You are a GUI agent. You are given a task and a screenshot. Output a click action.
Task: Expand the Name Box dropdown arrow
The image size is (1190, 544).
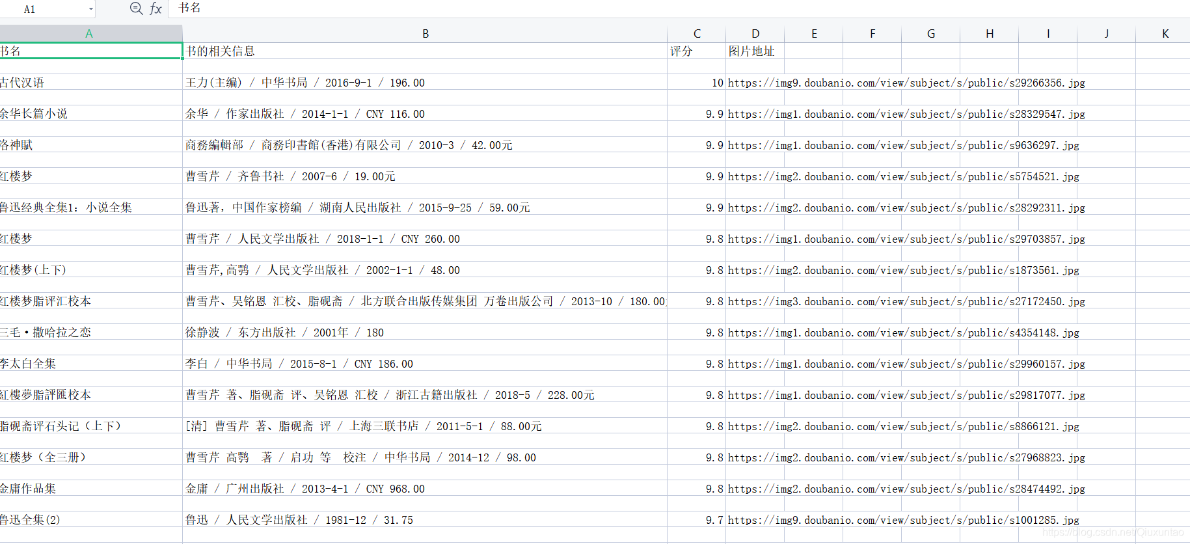click(x=91, y=9)
